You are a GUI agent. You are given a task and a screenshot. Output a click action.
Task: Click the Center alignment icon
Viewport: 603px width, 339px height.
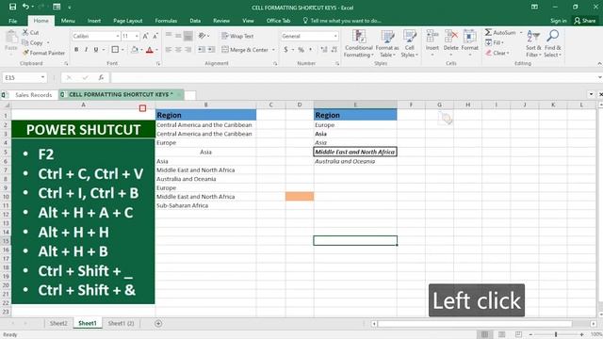pos(178,50)
